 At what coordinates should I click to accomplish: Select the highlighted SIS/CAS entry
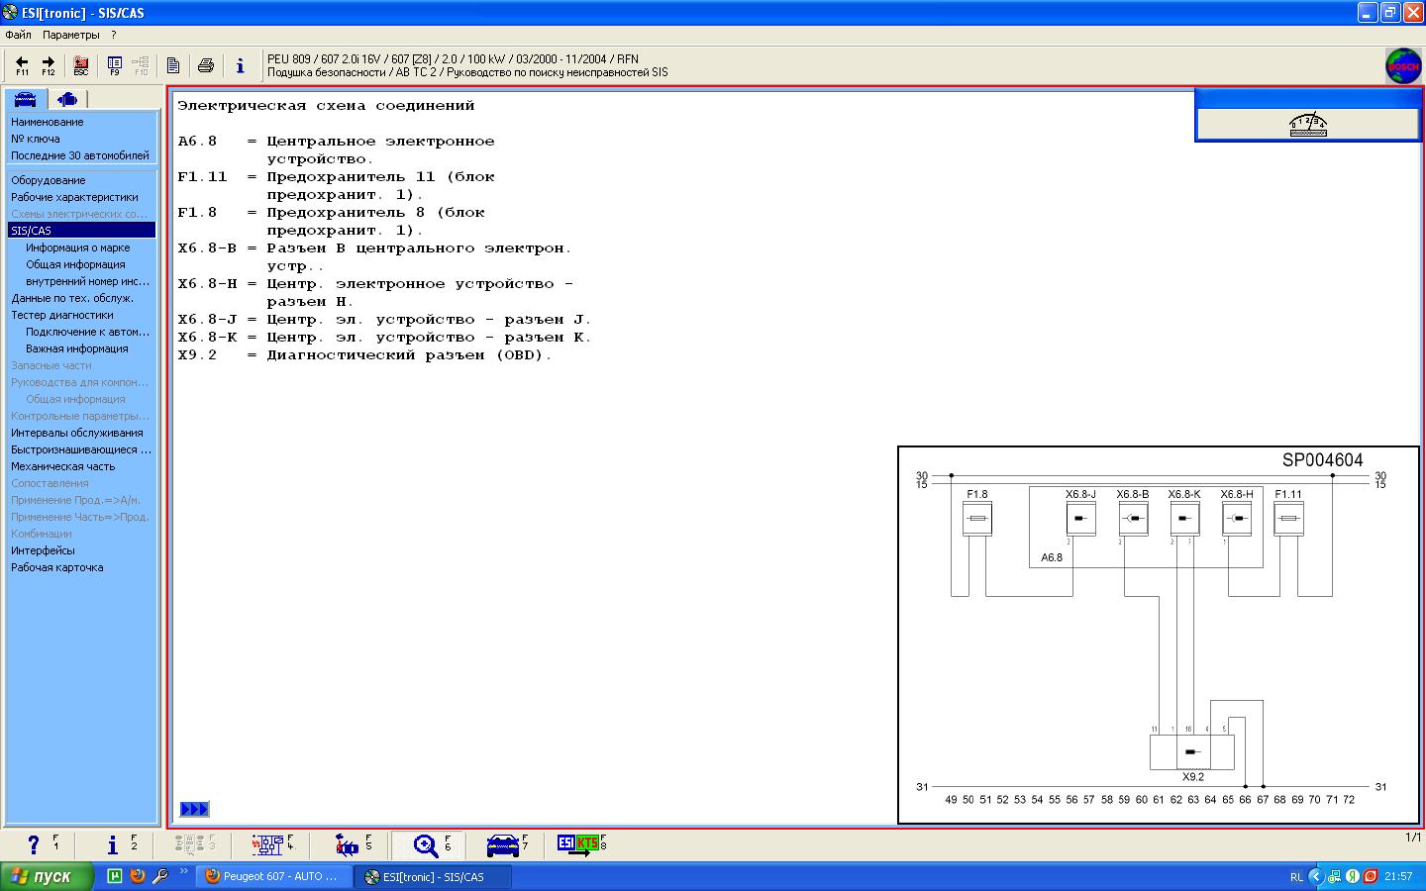point(81,231)
